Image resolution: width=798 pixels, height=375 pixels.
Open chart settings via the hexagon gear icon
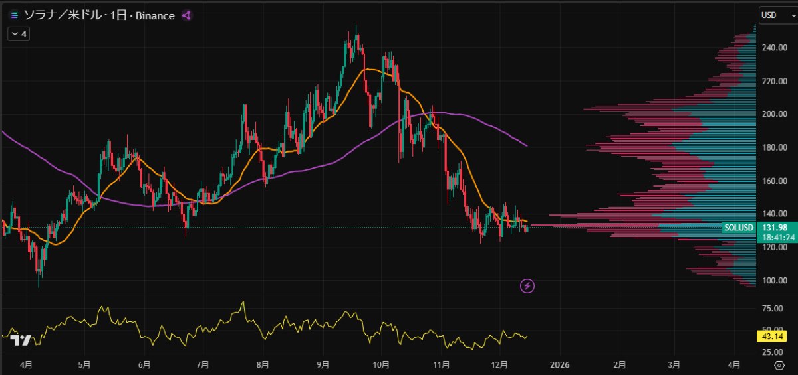(779, 365)
